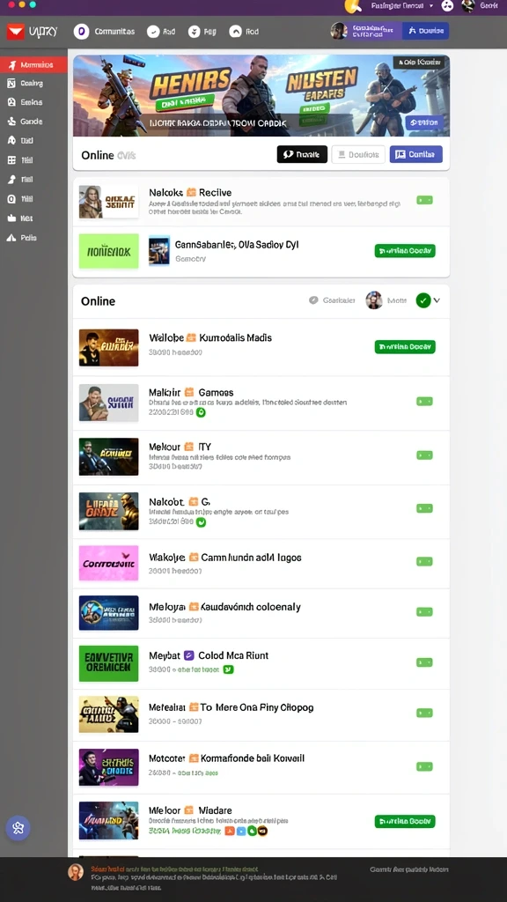507x902 pixels.
Task: Click the black button in the Online header bar
Action: pos(302,154)
